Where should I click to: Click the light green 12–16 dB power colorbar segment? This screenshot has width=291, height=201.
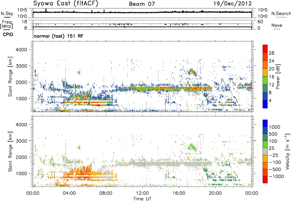coord(265,81)
